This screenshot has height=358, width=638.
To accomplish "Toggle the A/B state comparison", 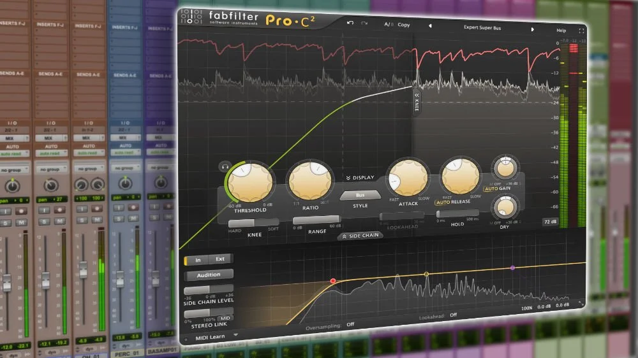I will coord(389,24).
